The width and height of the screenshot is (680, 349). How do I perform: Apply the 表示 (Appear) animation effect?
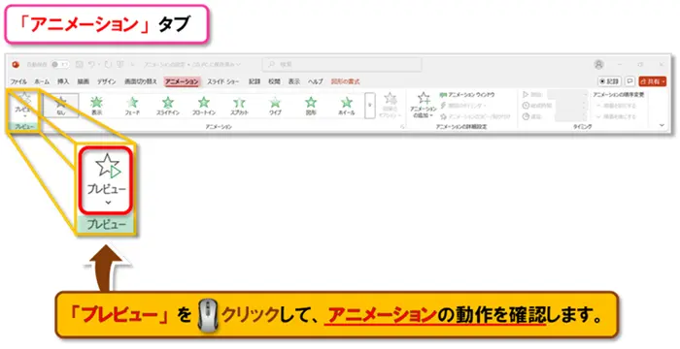click(x=97, y=106)
